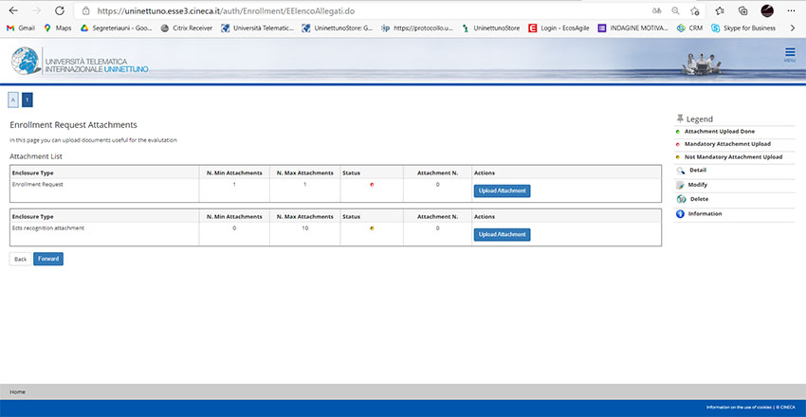This screenshot has height=417, width=806.
Task: Click the yellow status dot for Ects recognition
Action: coord(372,228)
